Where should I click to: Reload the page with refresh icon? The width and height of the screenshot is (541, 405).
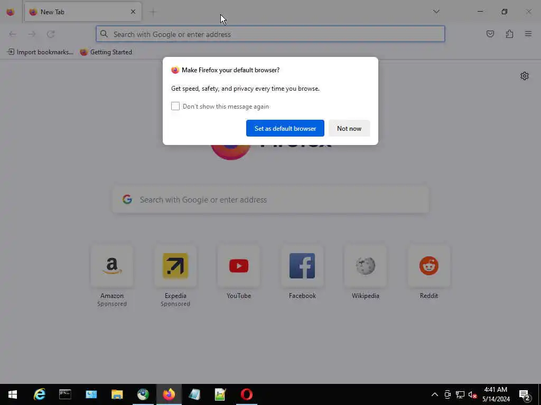(51, 34)
